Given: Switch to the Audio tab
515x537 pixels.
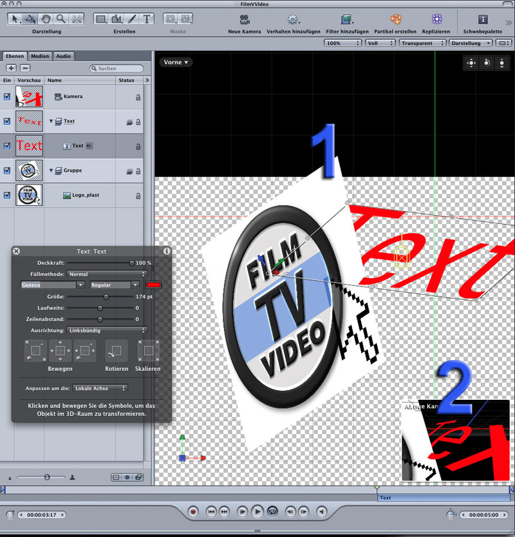Looking at the screenshot, I should tap(63, 56).
